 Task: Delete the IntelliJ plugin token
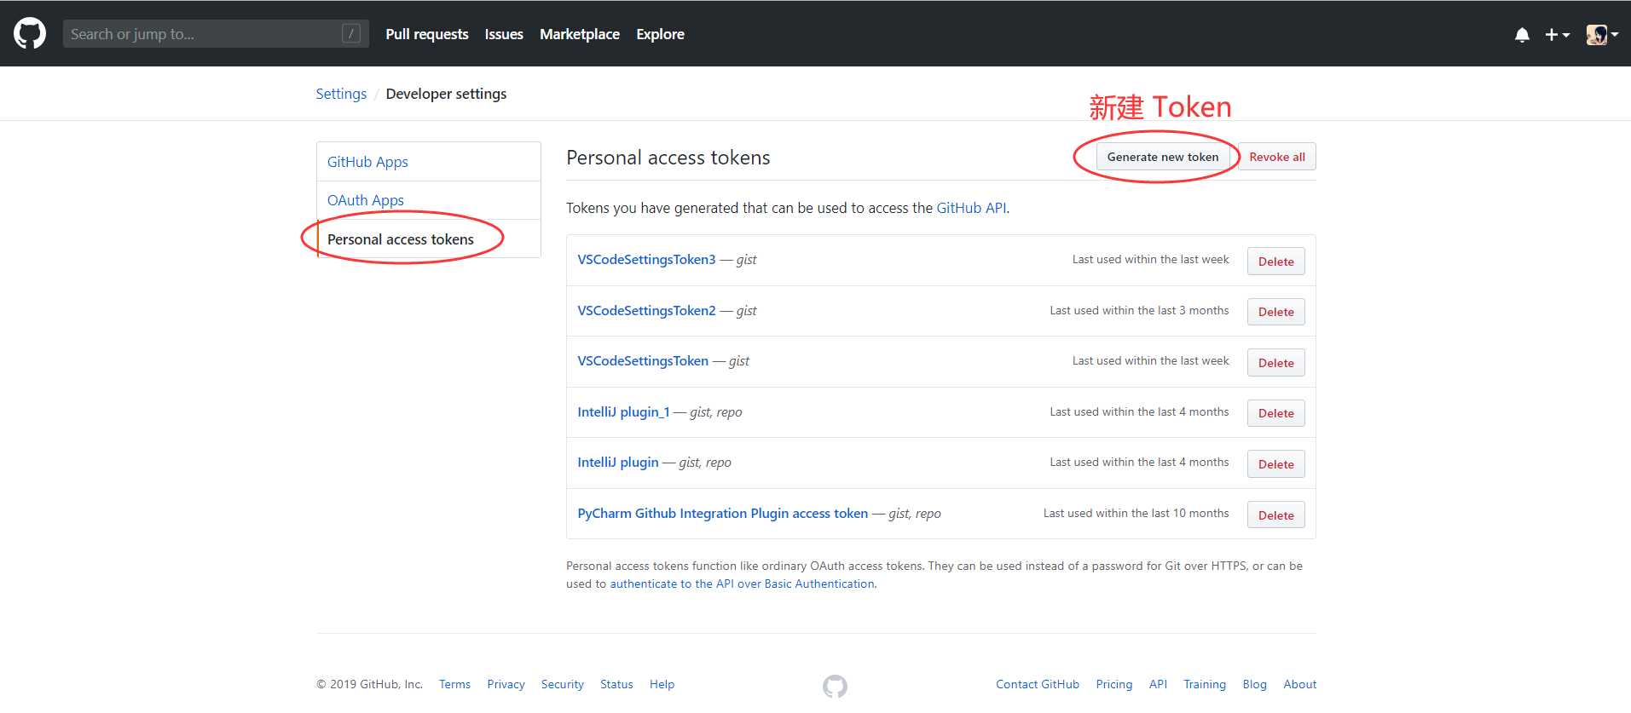click(x=1275, y=464)
